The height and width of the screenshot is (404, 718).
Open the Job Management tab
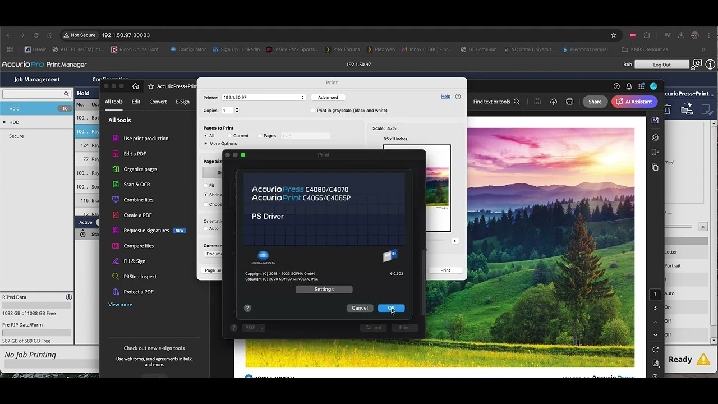coord(37,80)
